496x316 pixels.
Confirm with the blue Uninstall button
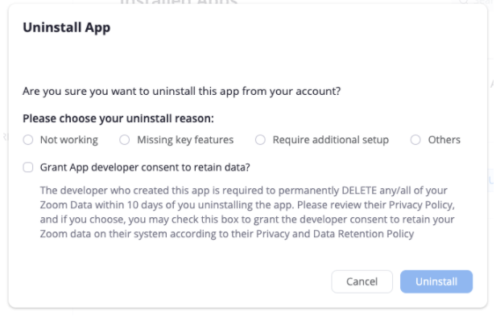436,281
